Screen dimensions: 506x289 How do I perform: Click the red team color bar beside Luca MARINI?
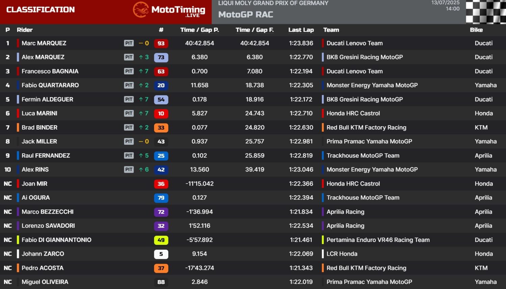point(18,114)
